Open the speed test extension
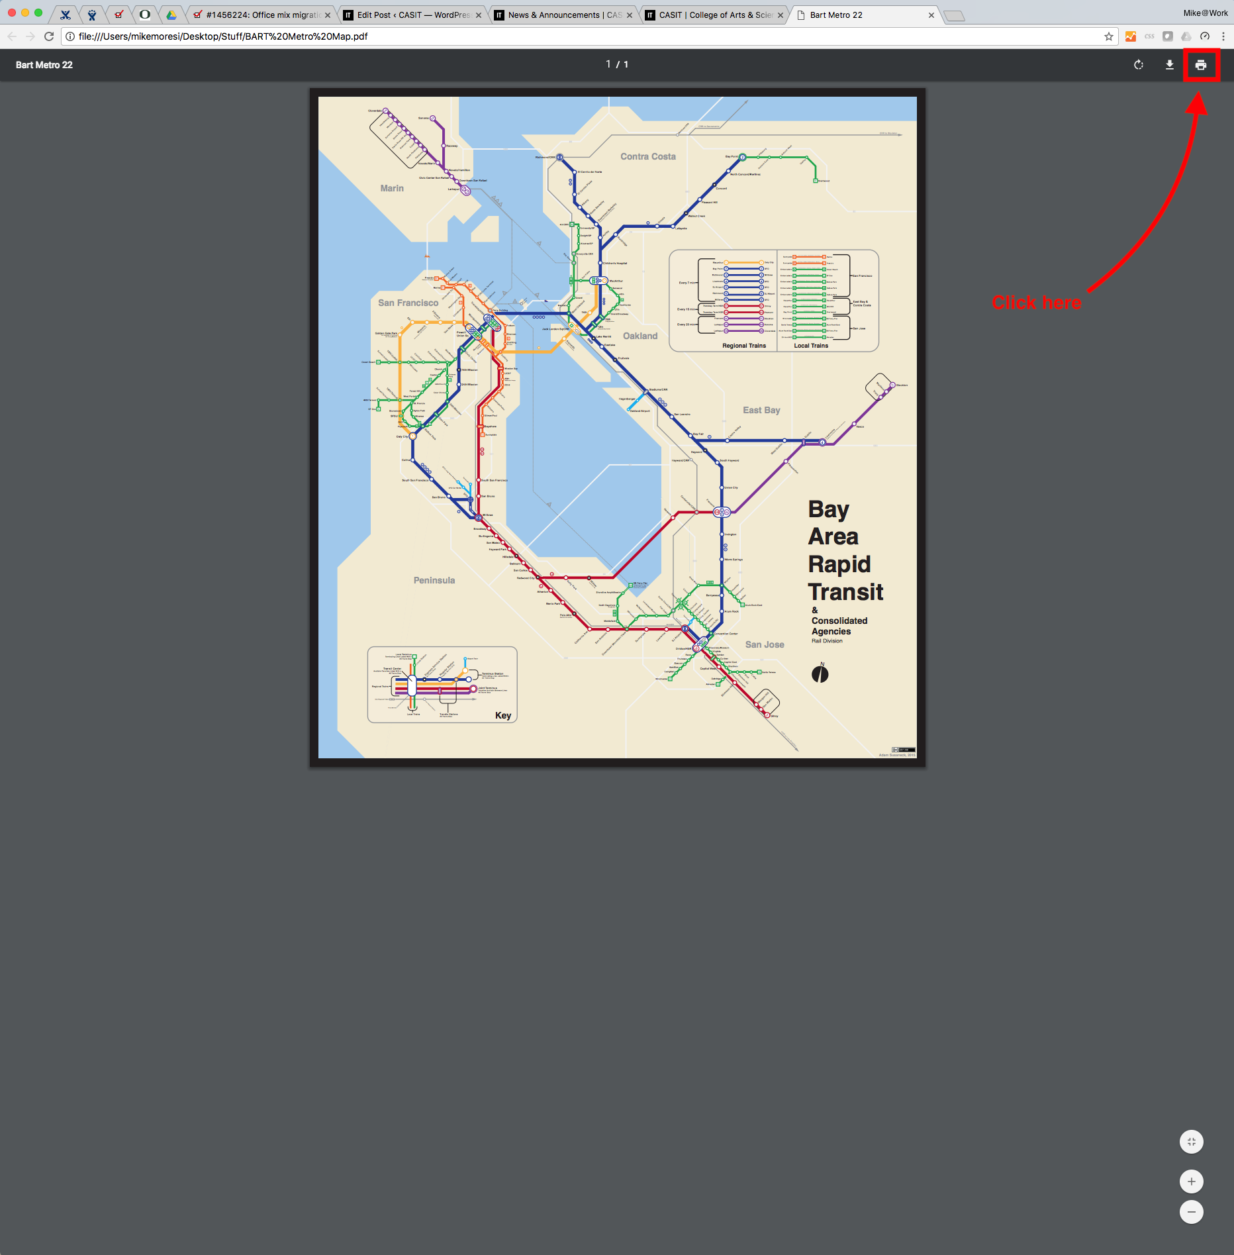1234x1255 pixels. tap(1205, 37)
